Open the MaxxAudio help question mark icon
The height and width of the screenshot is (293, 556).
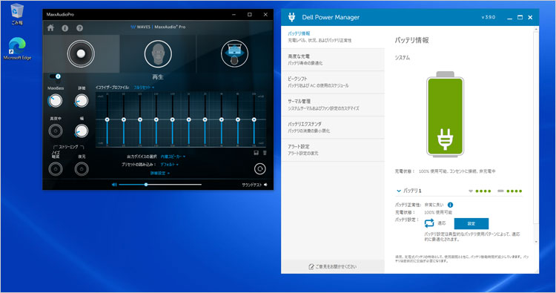pyautogui.click(x=79, y=27)
